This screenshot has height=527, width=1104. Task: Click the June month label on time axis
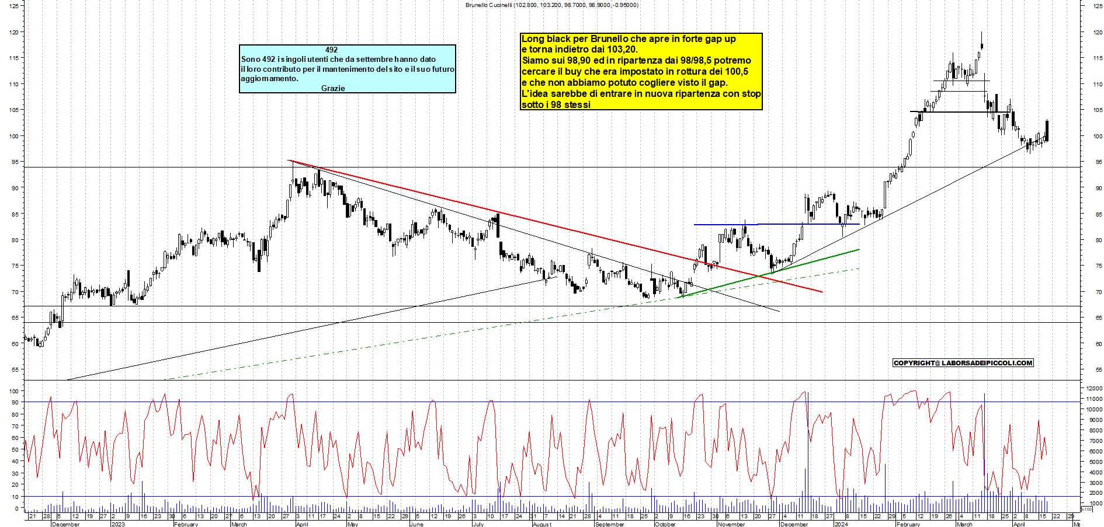(x=416, y=524)
